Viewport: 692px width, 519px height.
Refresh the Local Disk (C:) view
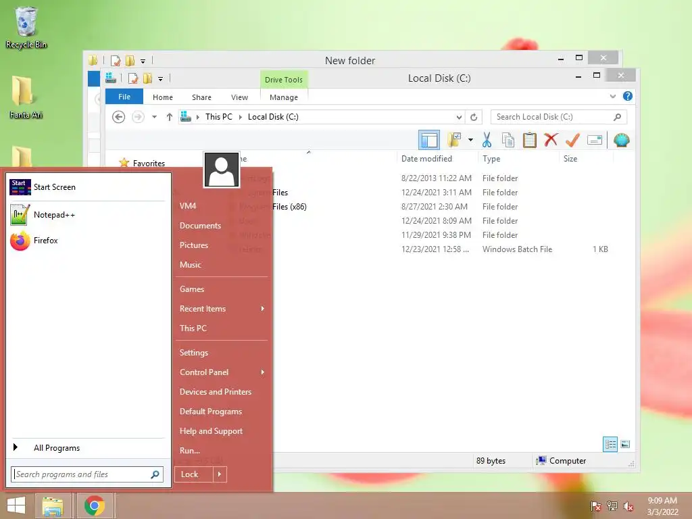click(x=474, y=117)
